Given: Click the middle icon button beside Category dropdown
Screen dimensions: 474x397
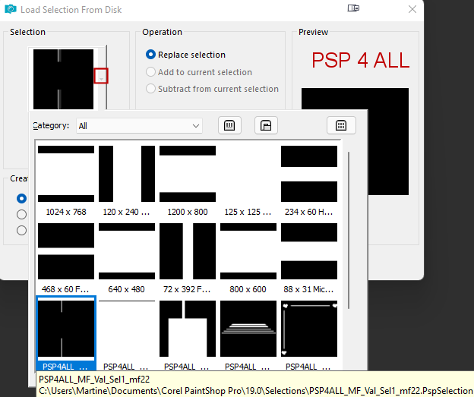Looking at the screenshot, I should (x=266, y=125).
